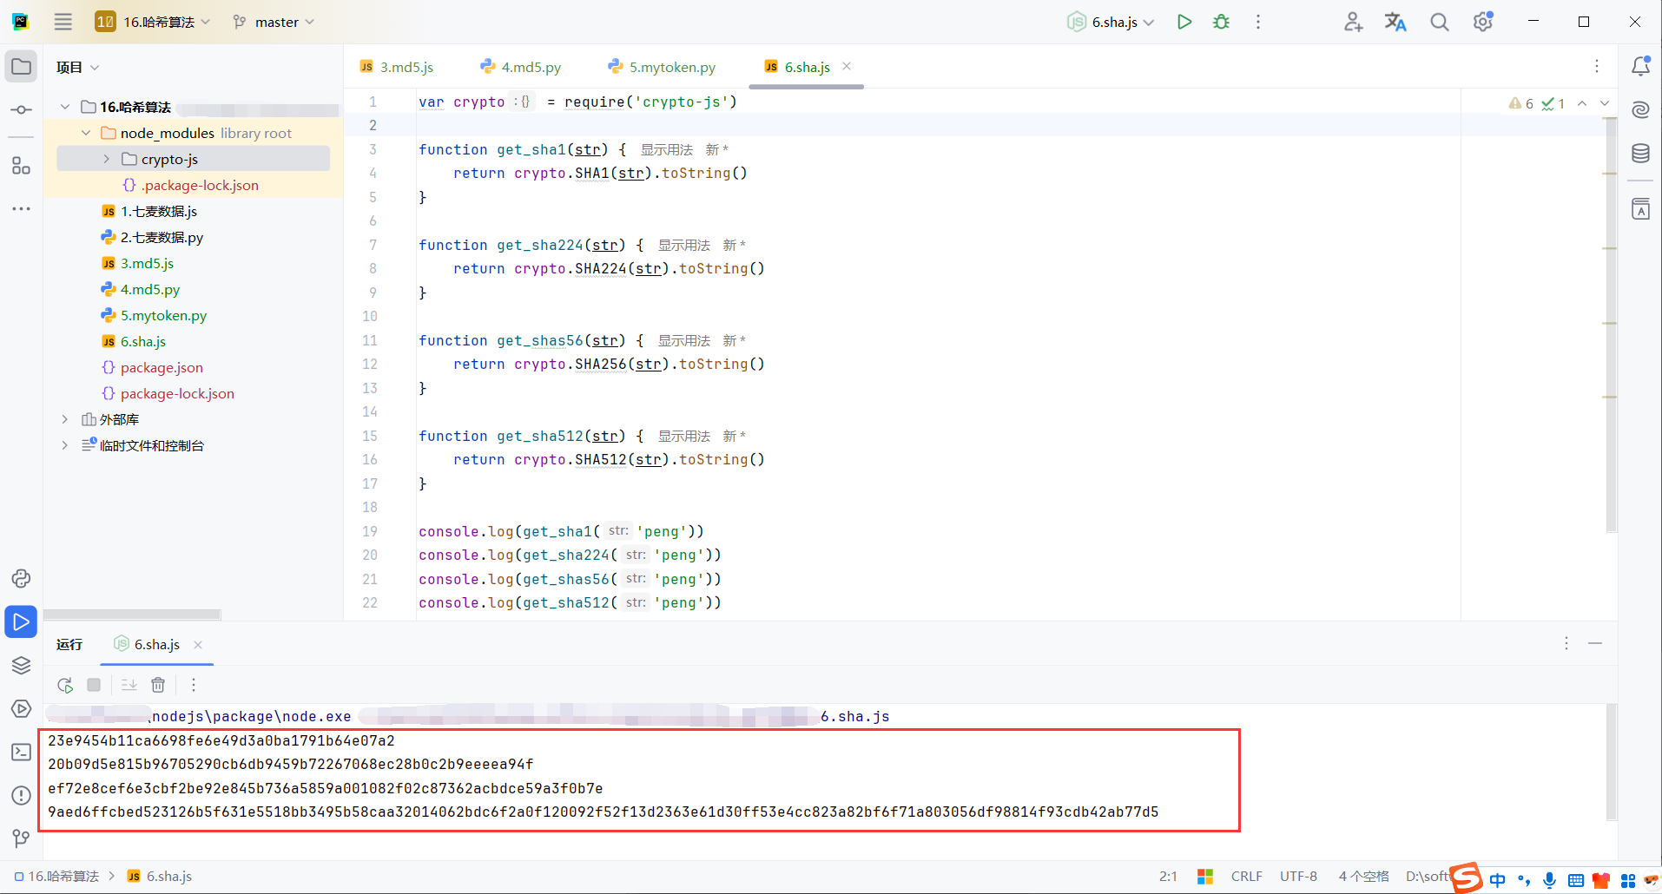Expand the crypto-js folder
The image size is (1662, 894).
coord(107,159)
